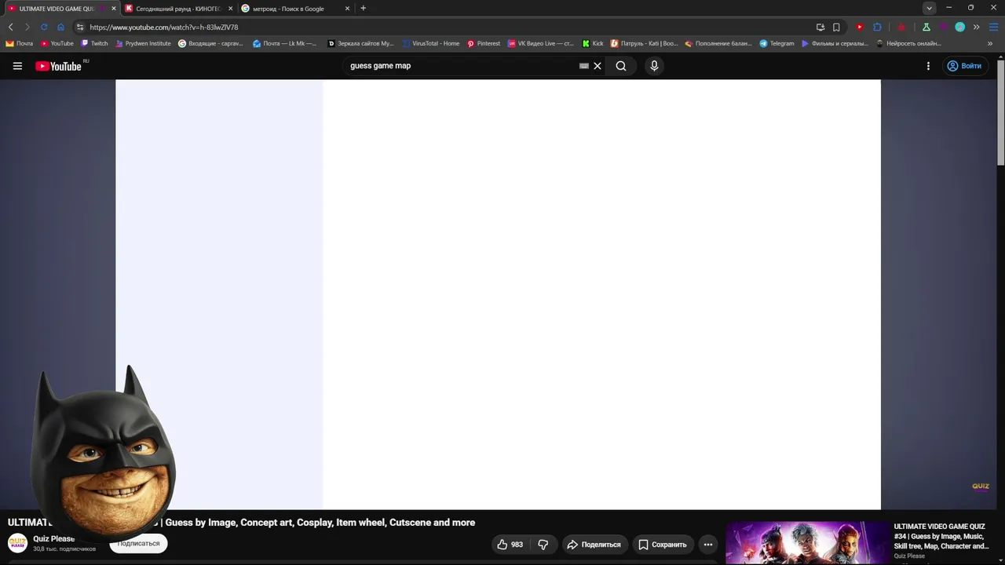The image size is (1005, 565).
Task: Open the YouTube three-dot settings menu
Action: 928,66
